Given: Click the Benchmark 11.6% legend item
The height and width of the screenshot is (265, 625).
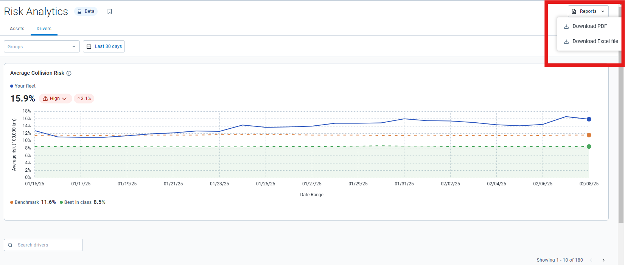Looking at the screenshot, I should click(x=33, y=202).
